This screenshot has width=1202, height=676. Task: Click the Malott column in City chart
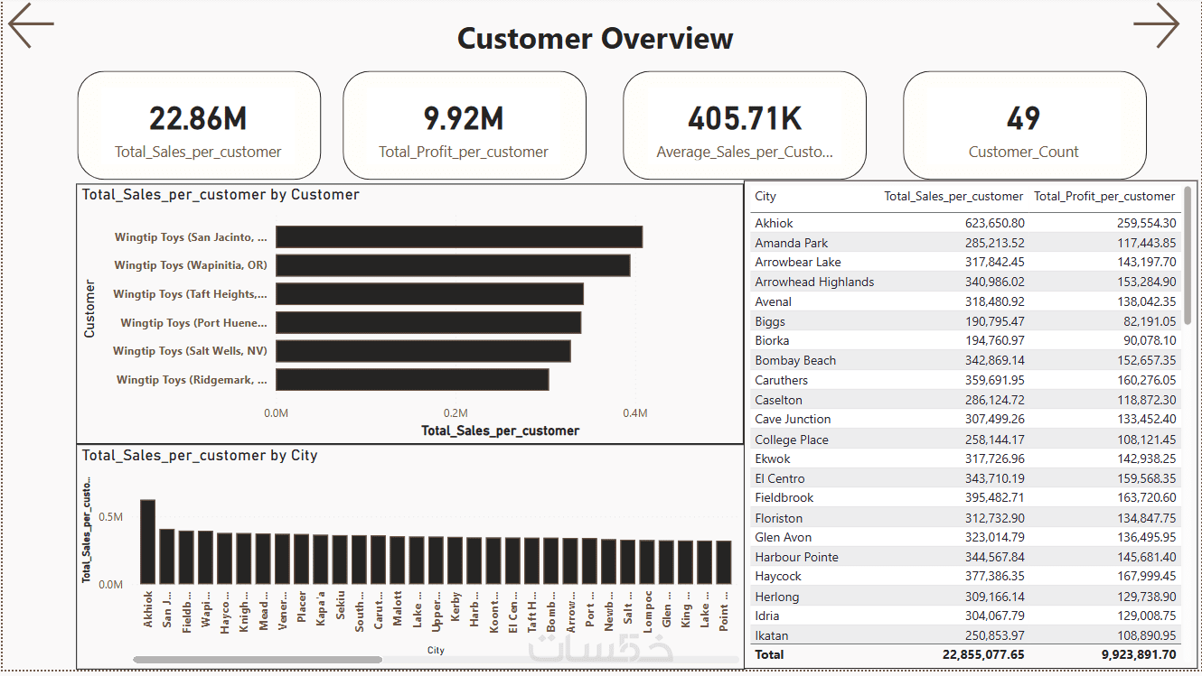coord(398,560)
